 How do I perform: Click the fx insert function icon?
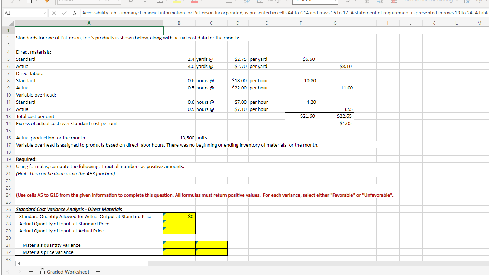(74, 13)
